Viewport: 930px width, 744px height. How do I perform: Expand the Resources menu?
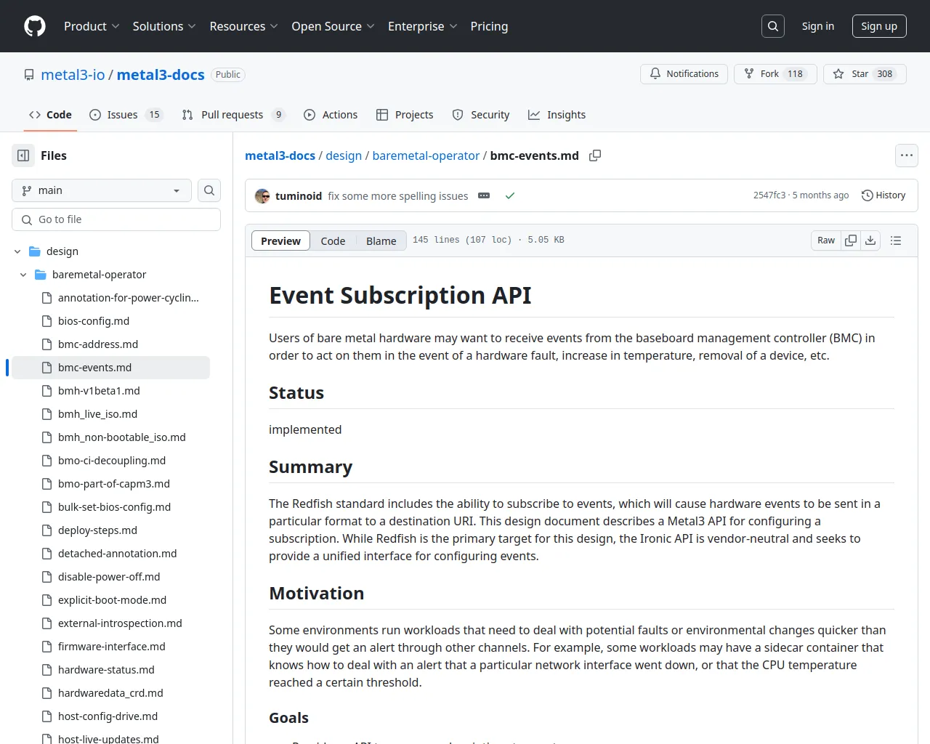click(x=243, y=26)
